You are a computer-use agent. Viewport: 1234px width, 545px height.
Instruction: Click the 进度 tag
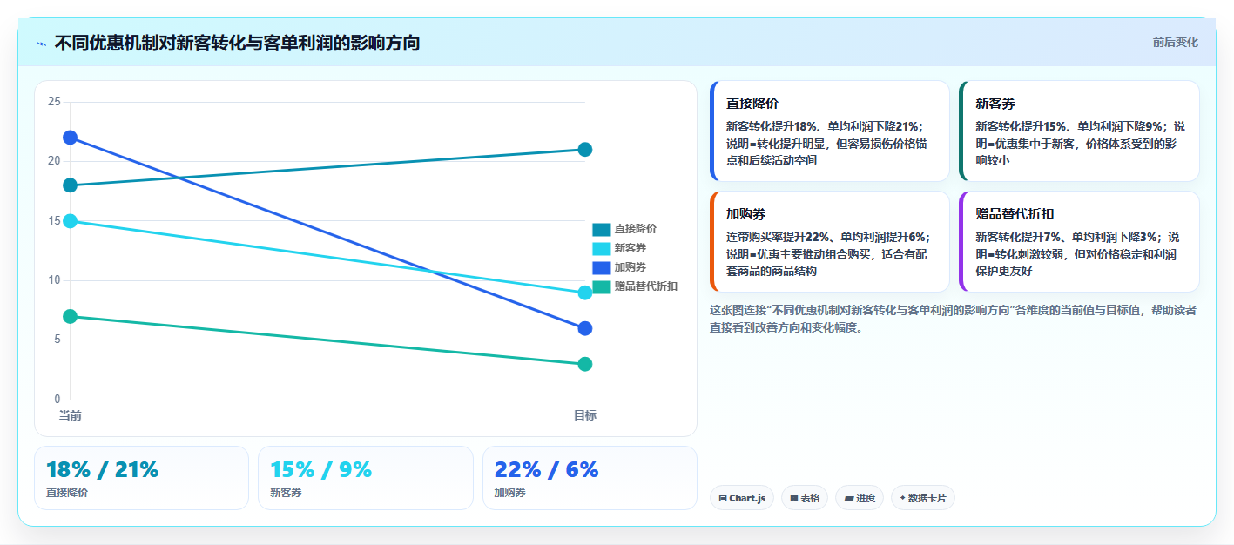coord(860,498)
